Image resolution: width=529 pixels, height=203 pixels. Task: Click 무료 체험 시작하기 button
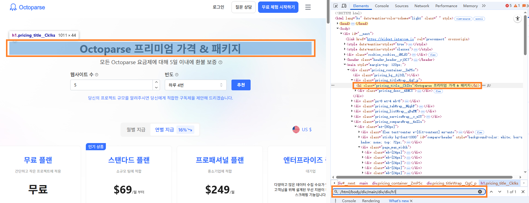click(278, 7)
